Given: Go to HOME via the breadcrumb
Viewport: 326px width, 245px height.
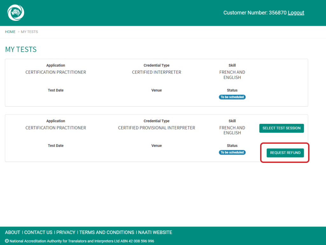Looking at the screenshot, I should tap(10, 32).
